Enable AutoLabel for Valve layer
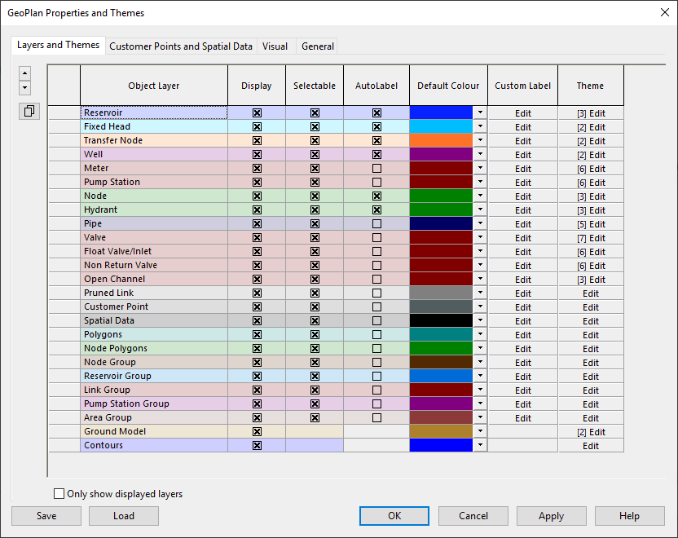 point(376,237)
